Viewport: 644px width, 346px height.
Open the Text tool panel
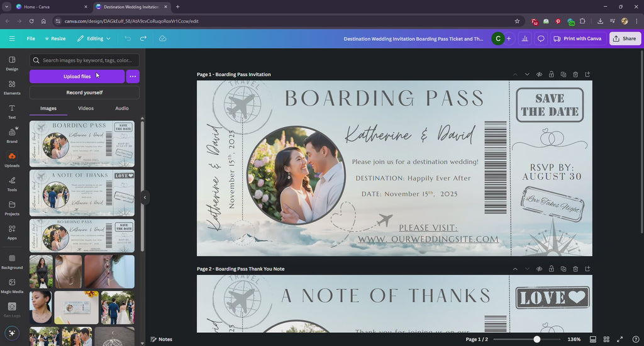pos(12,111)
